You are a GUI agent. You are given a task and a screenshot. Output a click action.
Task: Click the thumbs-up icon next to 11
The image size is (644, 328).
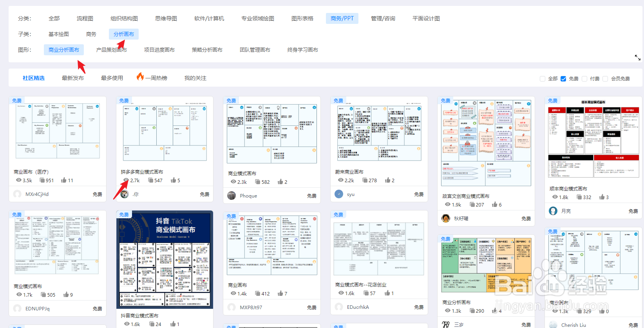pos(64,180)
